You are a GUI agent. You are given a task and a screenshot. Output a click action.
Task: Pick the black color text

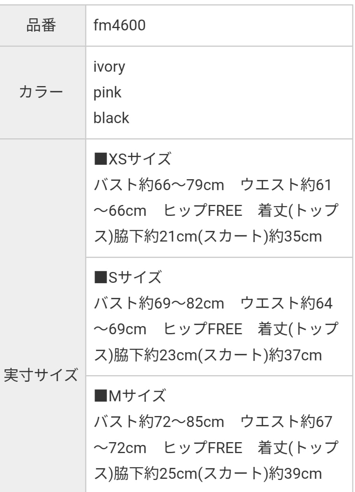click(111, 118)
